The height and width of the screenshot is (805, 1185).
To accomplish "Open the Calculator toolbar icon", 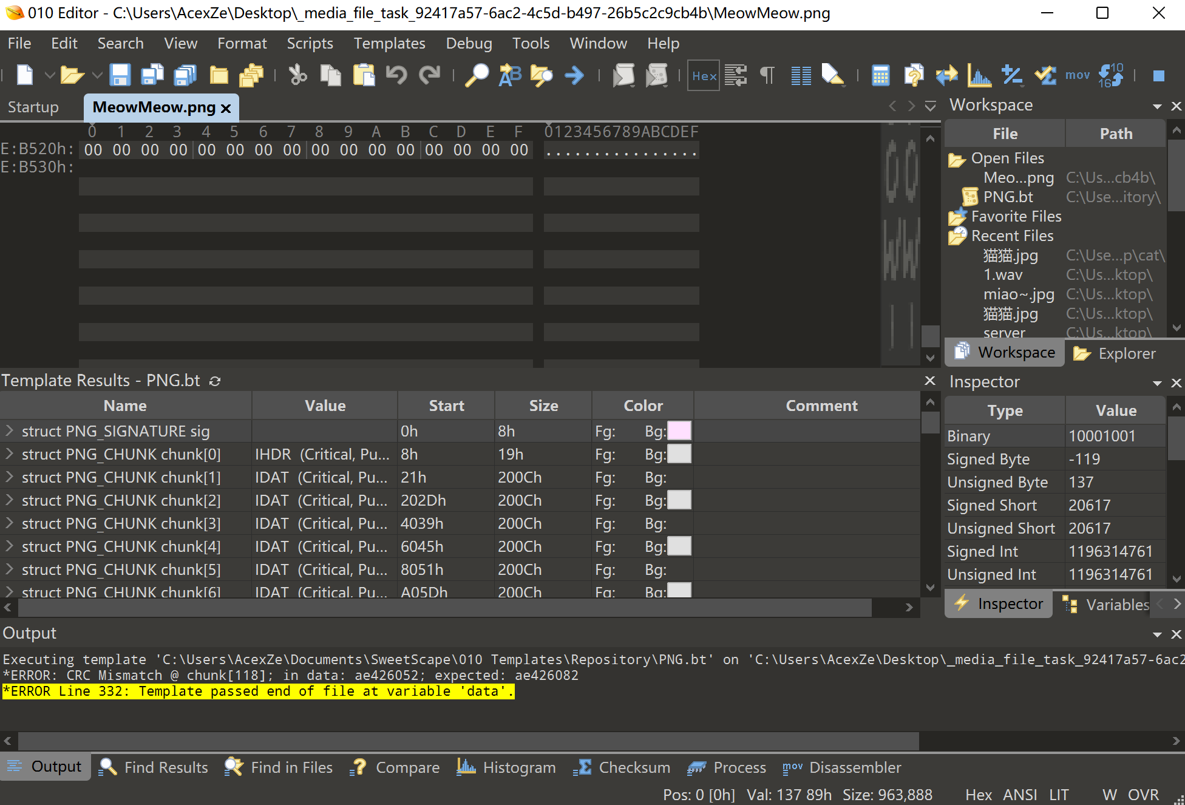I will click(x=880, y=75).
